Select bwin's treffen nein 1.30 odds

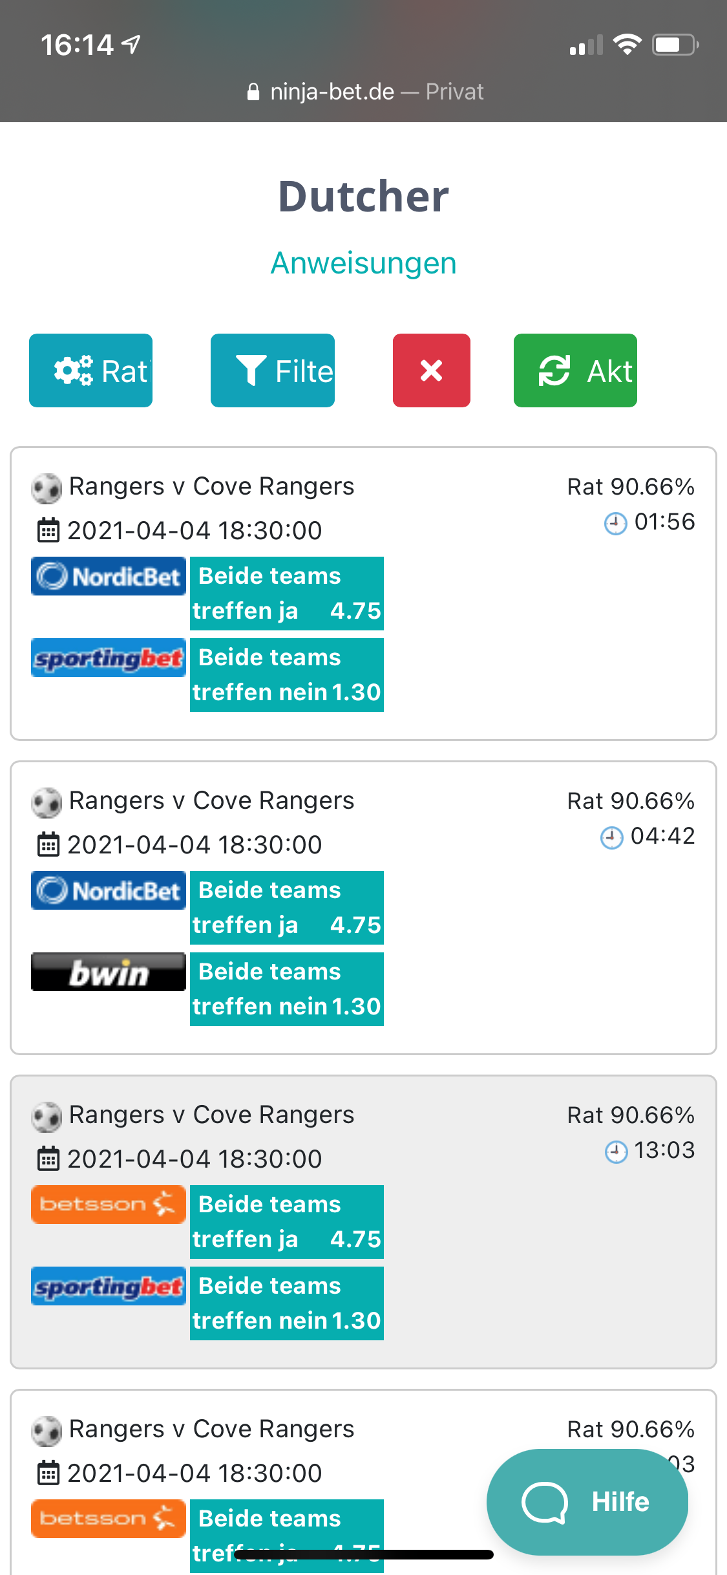pyautogui.click(x=287, y=989)
